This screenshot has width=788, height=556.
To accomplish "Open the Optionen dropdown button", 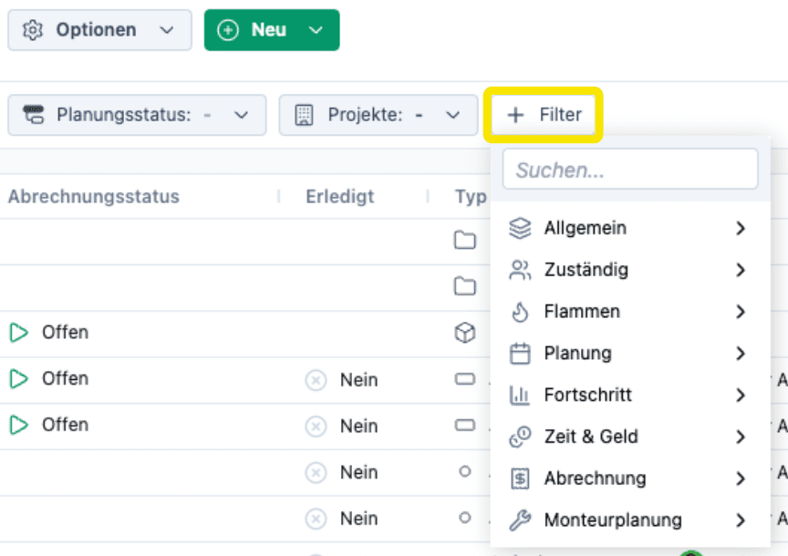I will pyautogui.click(x=99, y=30).
